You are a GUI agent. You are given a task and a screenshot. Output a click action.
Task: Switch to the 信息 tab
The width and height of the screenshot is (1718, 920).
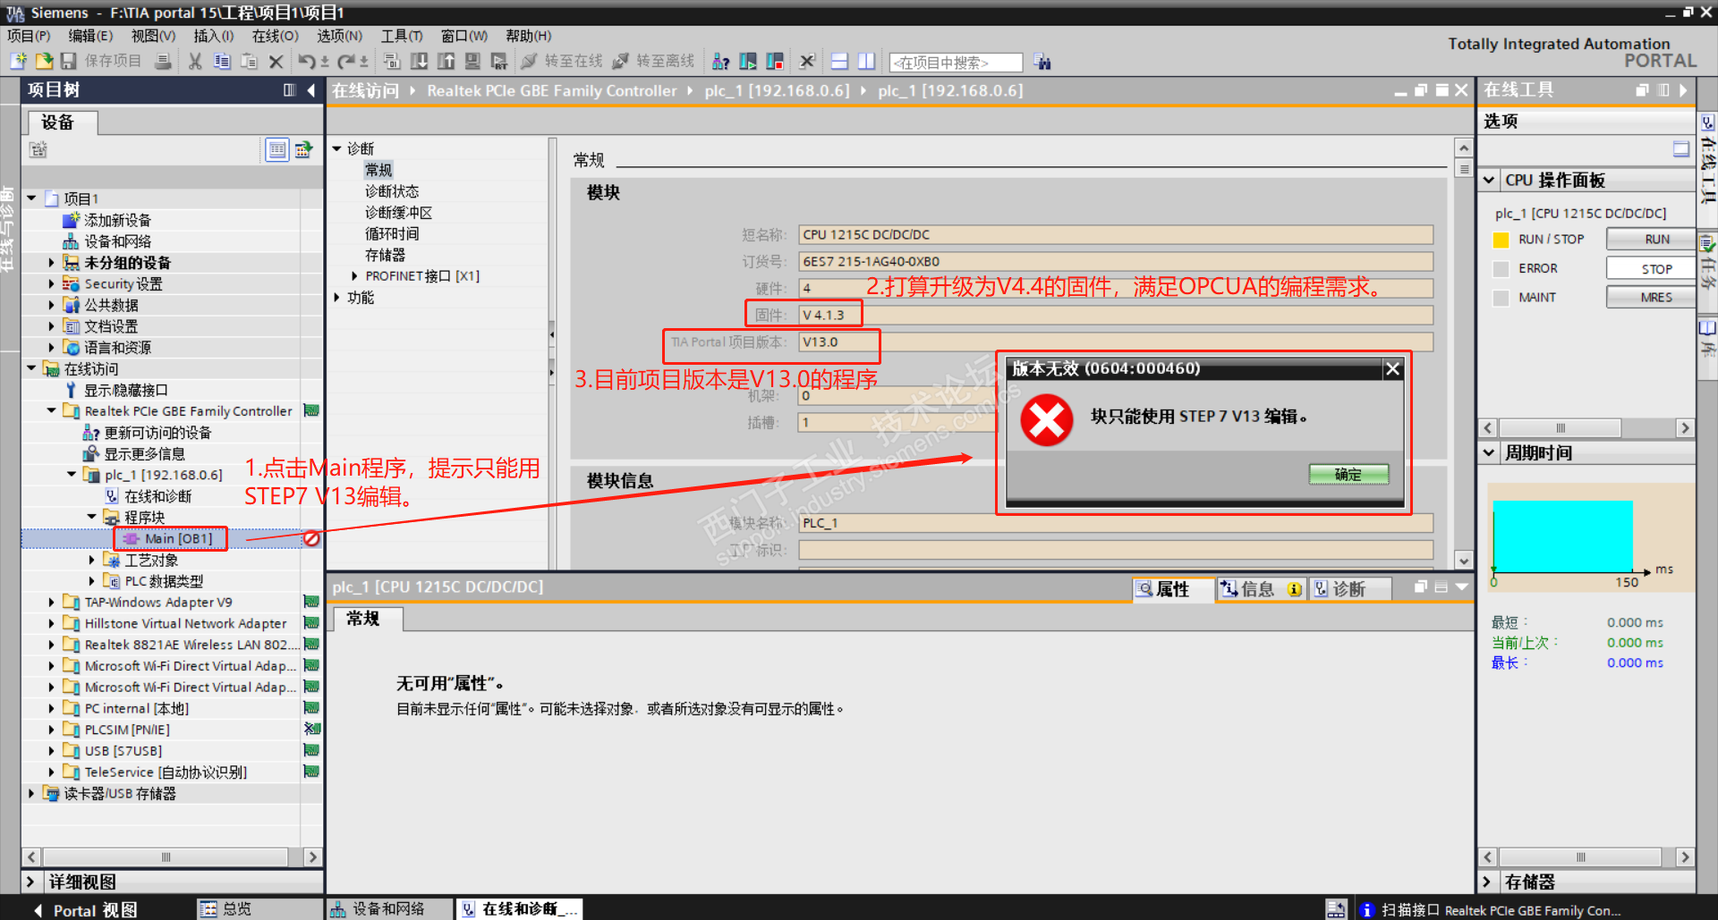[x=1261, y=589]
